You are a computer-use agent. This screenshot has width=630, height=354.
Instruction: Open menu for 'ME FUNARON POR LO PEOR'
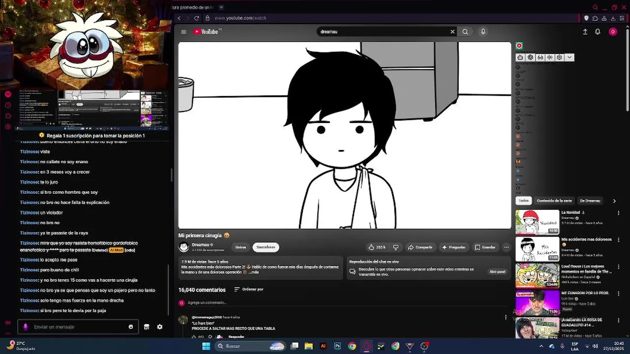(x=619, y=293)
